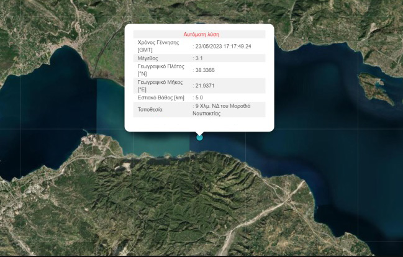The height and width of the screenshot is (257, 403).
Task: Click the magnitude value 3.1
Action: (x=199, y=58)
